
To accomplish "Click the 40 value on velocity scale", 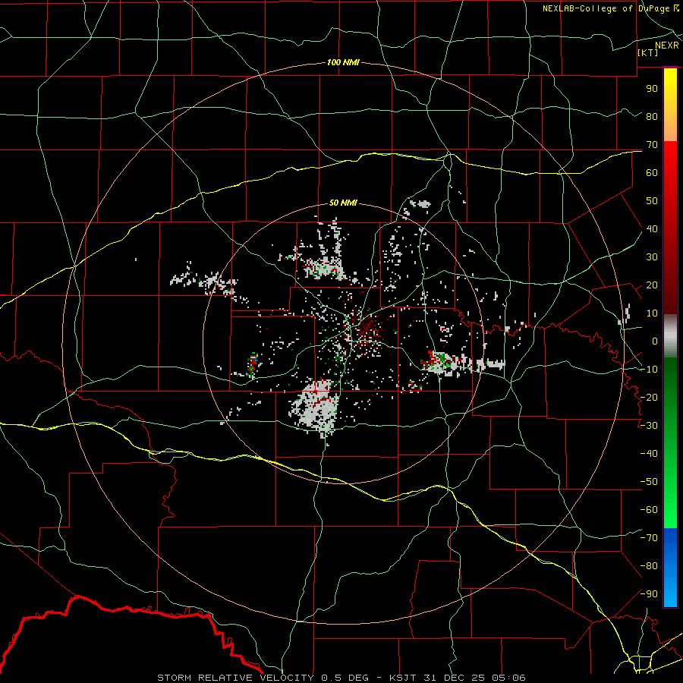I will (x=652, y=228).
